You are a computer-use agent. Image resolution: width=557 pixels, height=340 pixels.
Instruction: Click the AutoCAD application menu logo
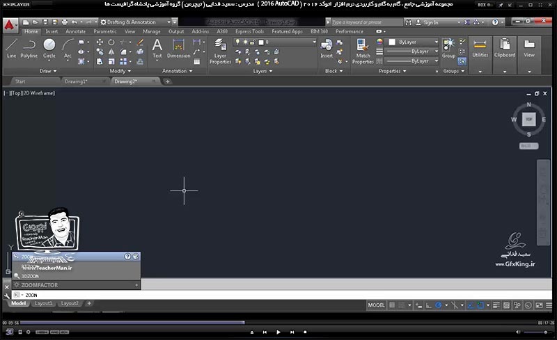10,26
